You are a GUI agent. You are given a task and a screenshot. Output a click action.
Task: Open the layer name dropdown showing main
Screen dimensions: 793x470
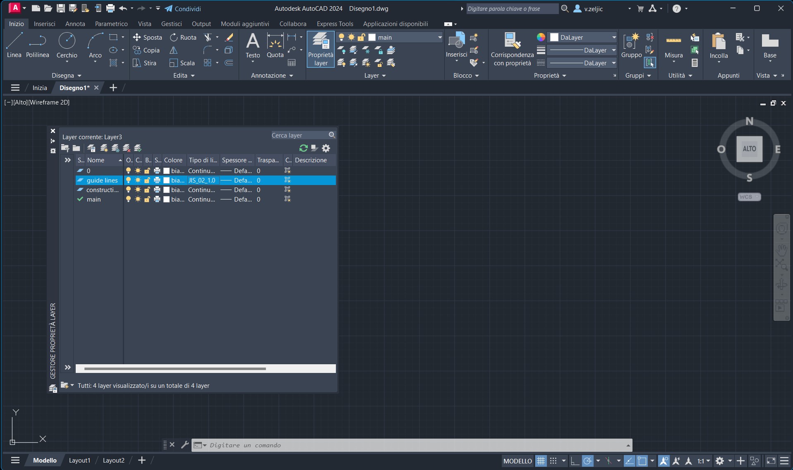tap(439, 37)
